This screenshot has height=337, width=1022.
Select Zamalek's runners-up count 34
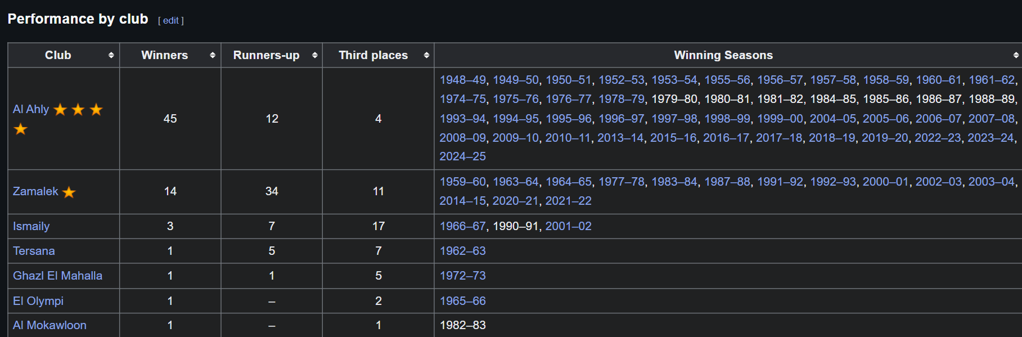tap(272, 191)
